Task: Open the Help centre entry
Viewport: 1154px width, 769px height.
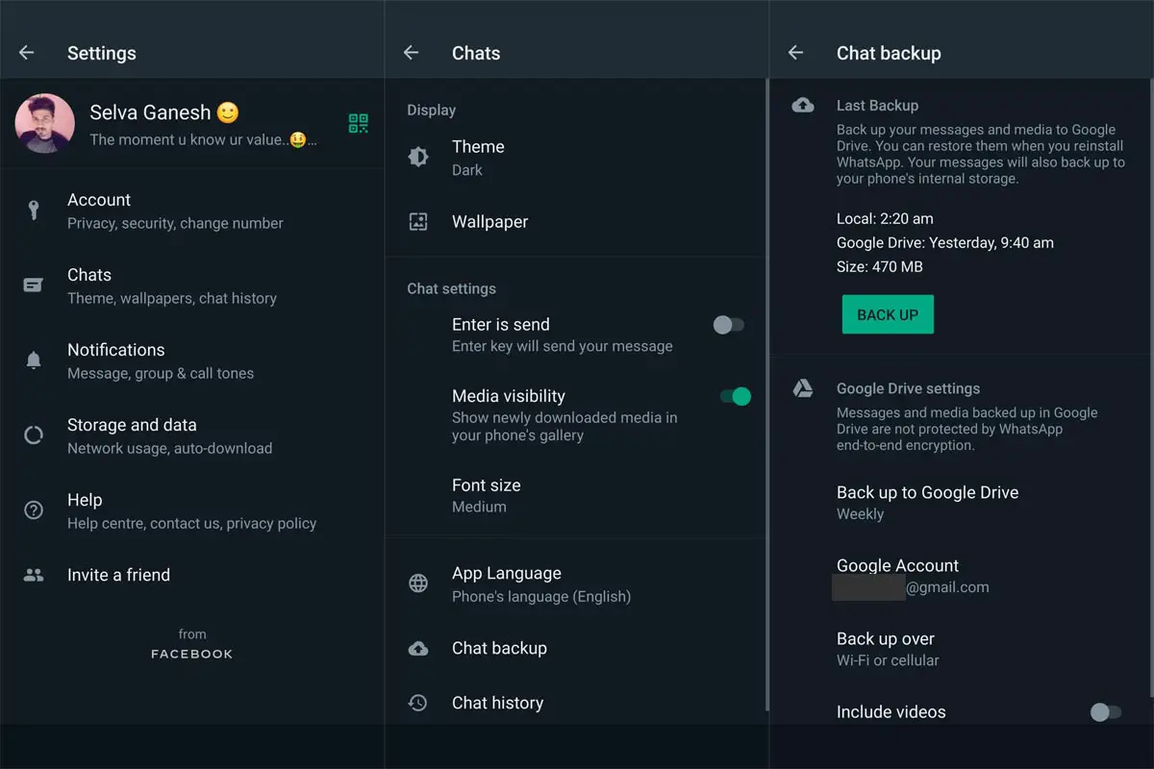Action: (192, 510)
